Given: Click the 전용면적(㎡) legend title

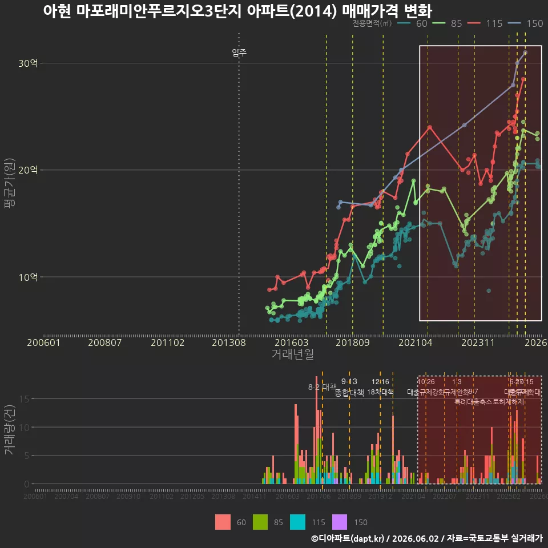Looking at the screenshot, I should coord(372,23).
